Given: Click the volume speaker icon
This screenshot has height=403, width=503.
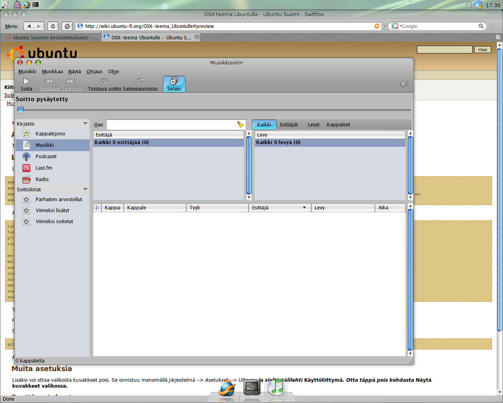Looking at the screenshot, I should [404, 84].
